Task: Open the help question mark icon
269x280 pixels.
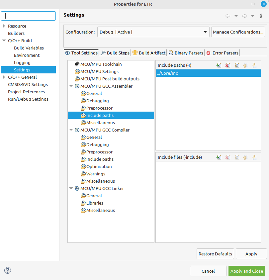Action: coord(8,270)
